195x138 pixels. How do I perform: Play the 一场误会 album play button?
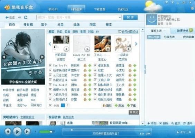coord(129,49)
